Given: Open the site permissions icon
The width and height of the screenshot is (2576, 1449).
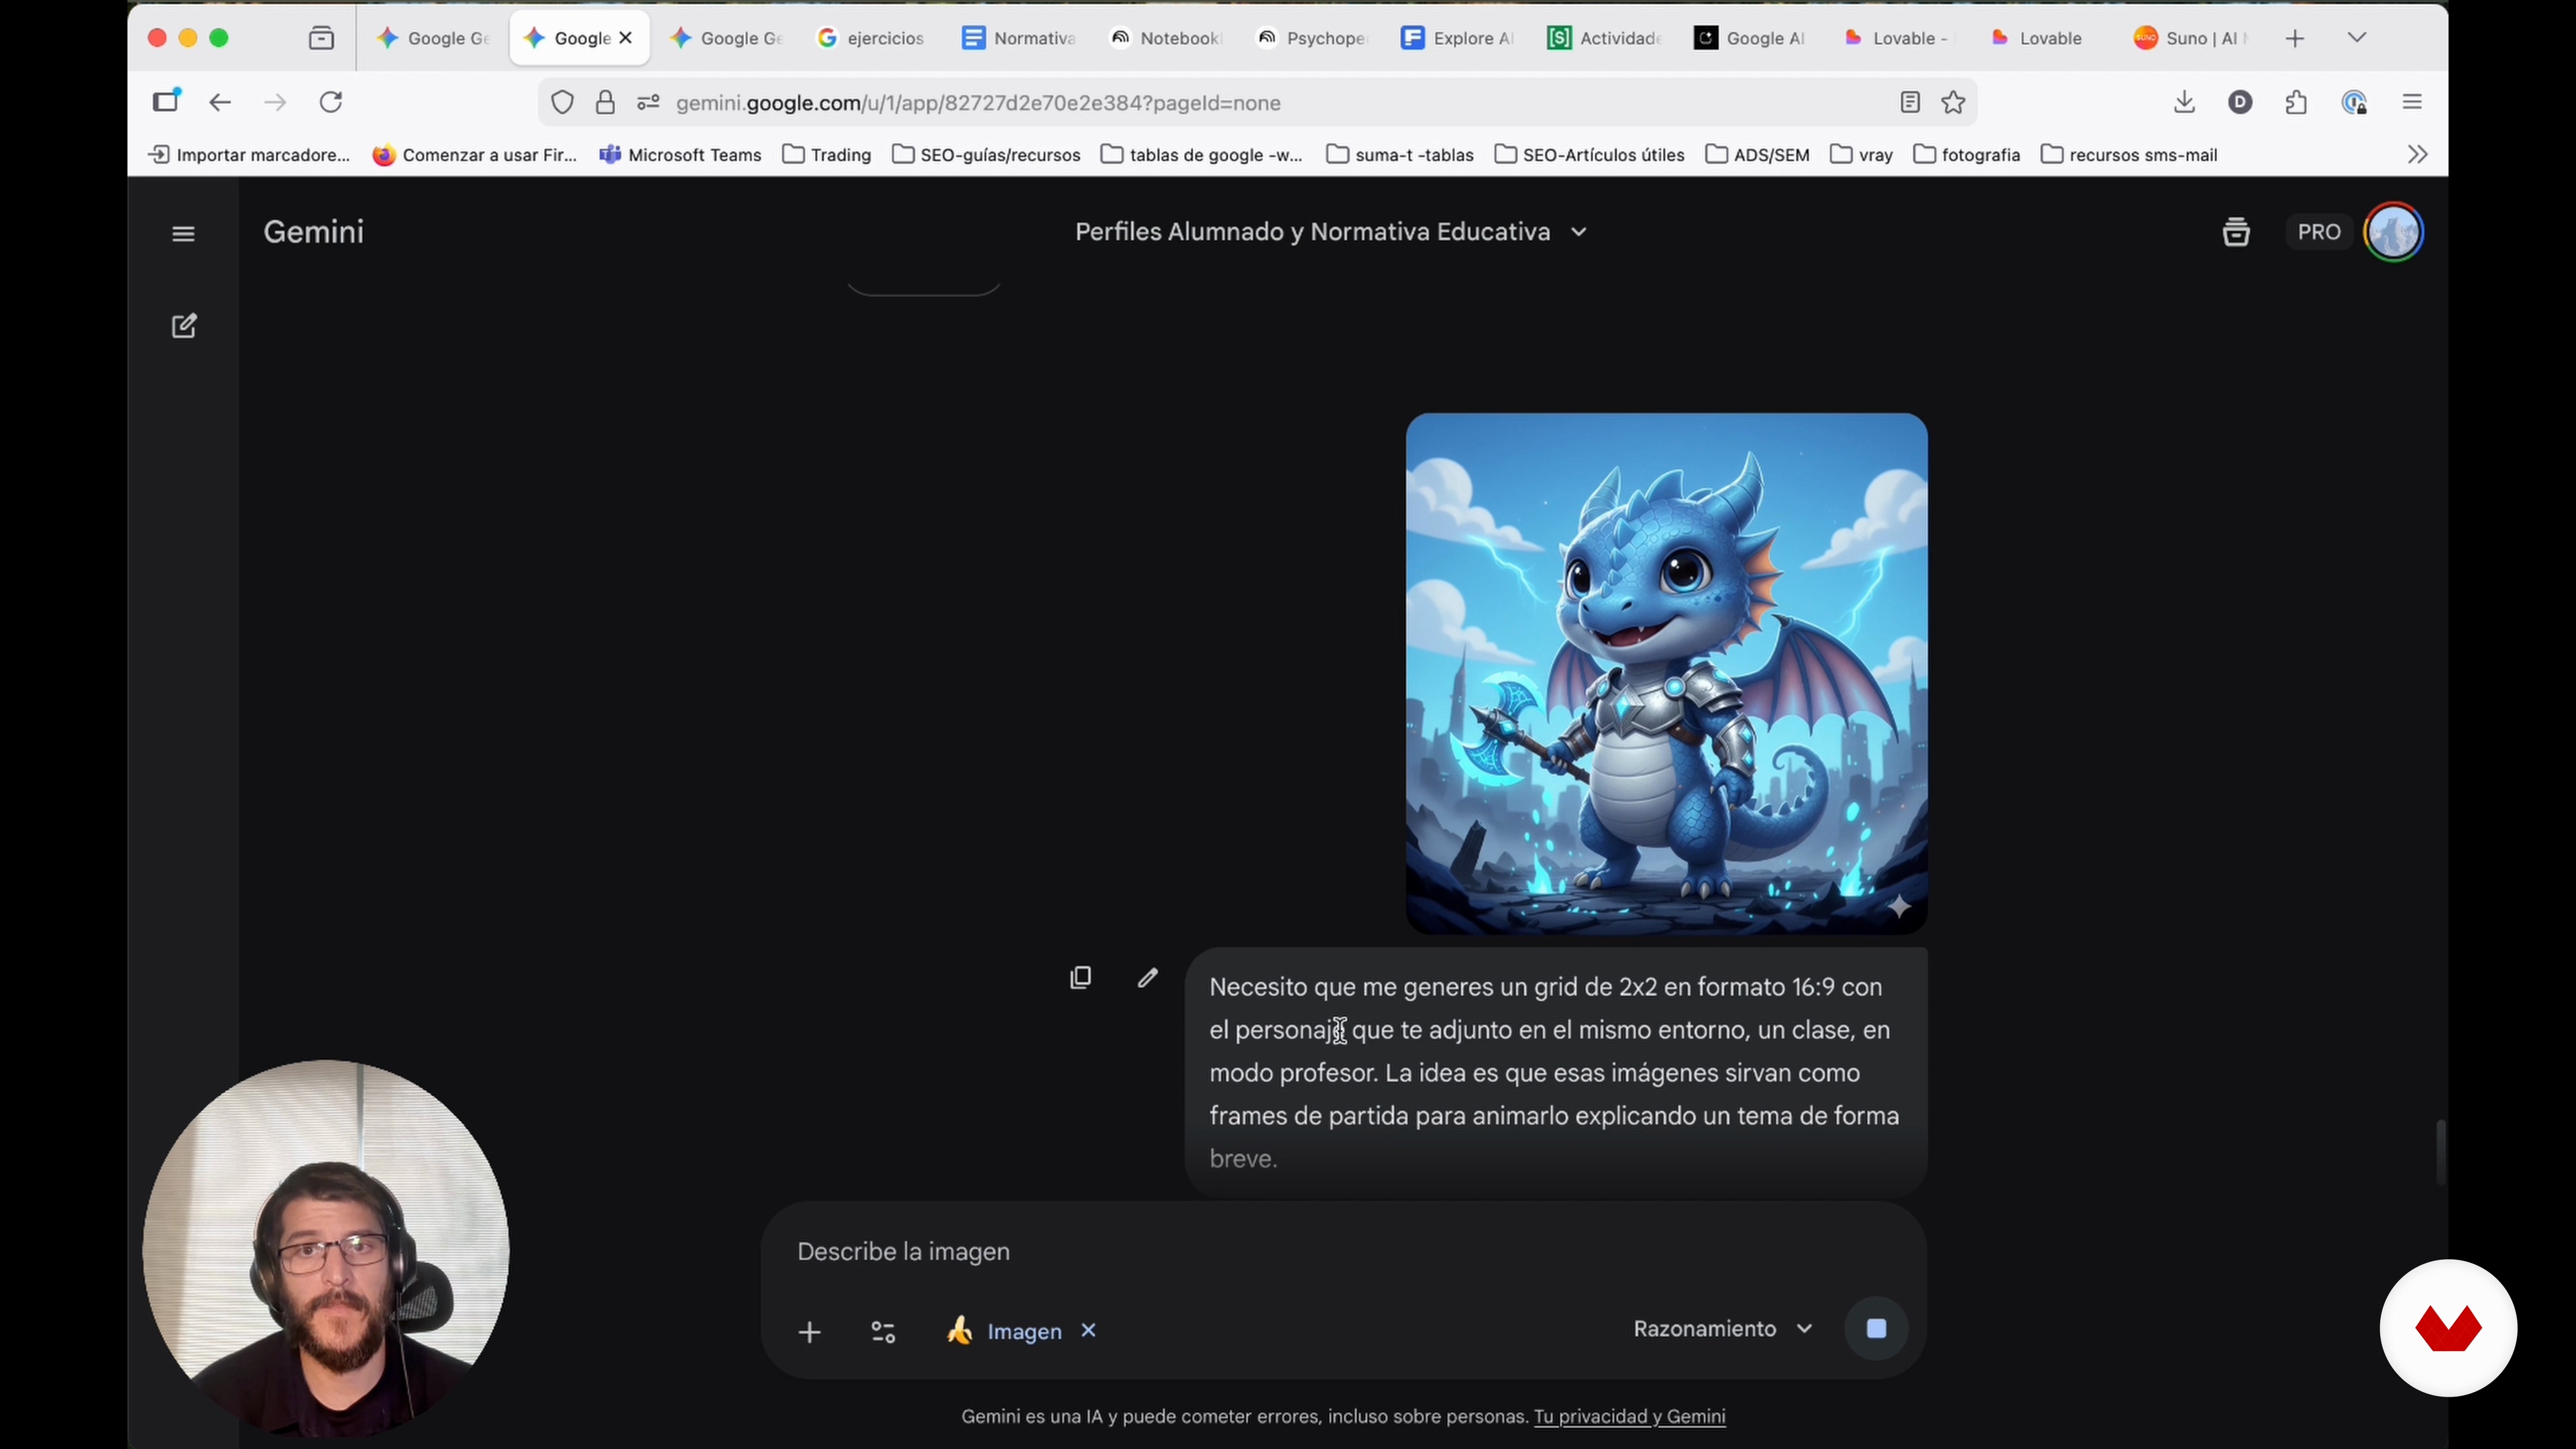Looking at the screenshot, I should (648, 102).
